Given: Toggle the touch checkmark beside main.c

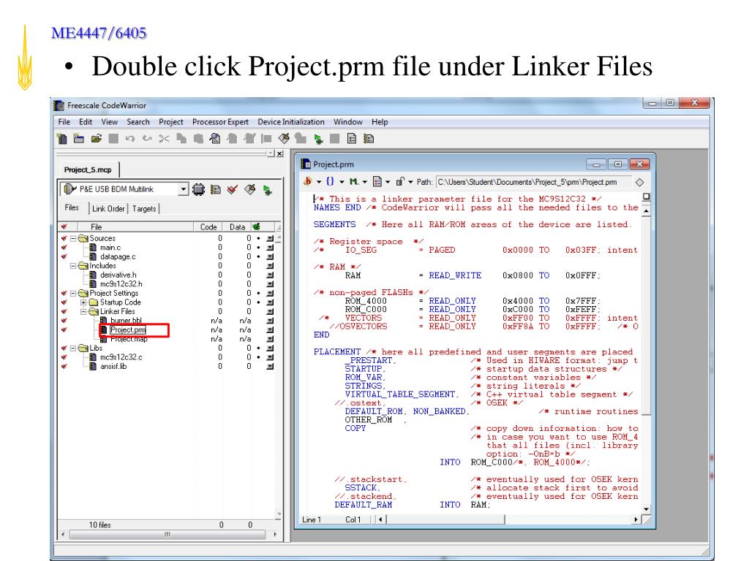Looking at the screenshot, I should point(64,248).
